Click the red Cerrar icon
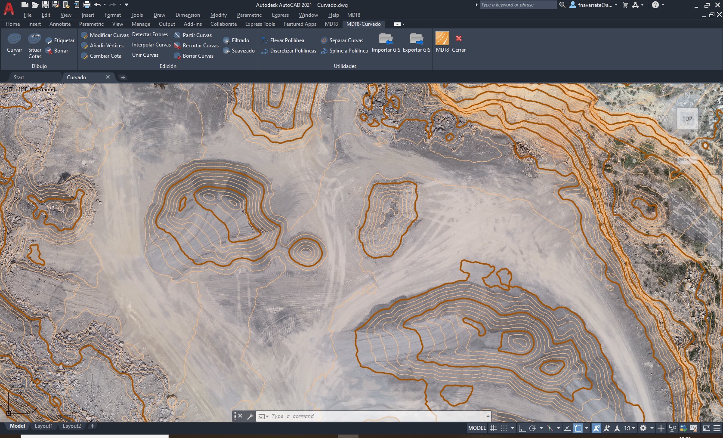Viewport: 723px width, 438px height. coord(459,38)
